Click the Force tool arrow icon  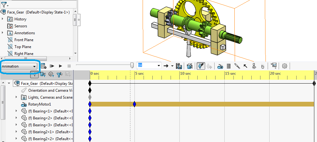coord(245,66)
